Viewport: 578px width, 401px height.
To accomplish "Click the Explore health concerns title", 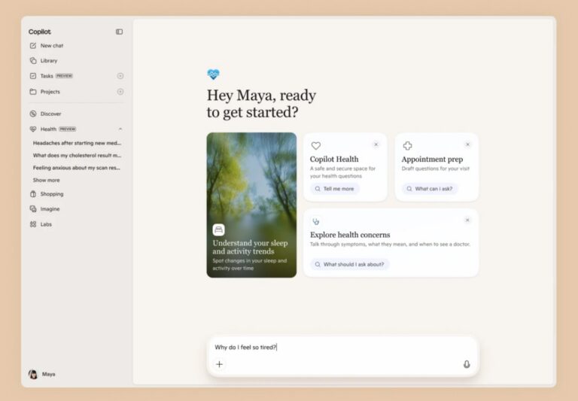I will tap(350, 235).
